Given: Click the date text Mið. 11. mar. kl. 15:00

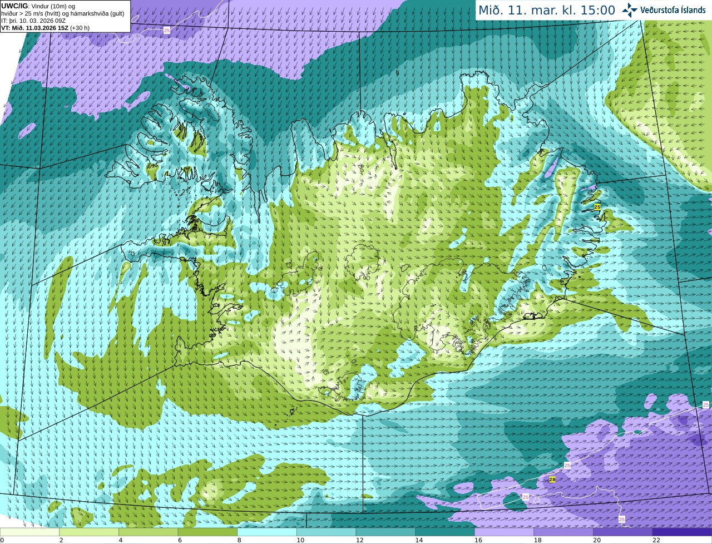Looking at the screenshot, I should pyautogui.click(x=547, y=10).
